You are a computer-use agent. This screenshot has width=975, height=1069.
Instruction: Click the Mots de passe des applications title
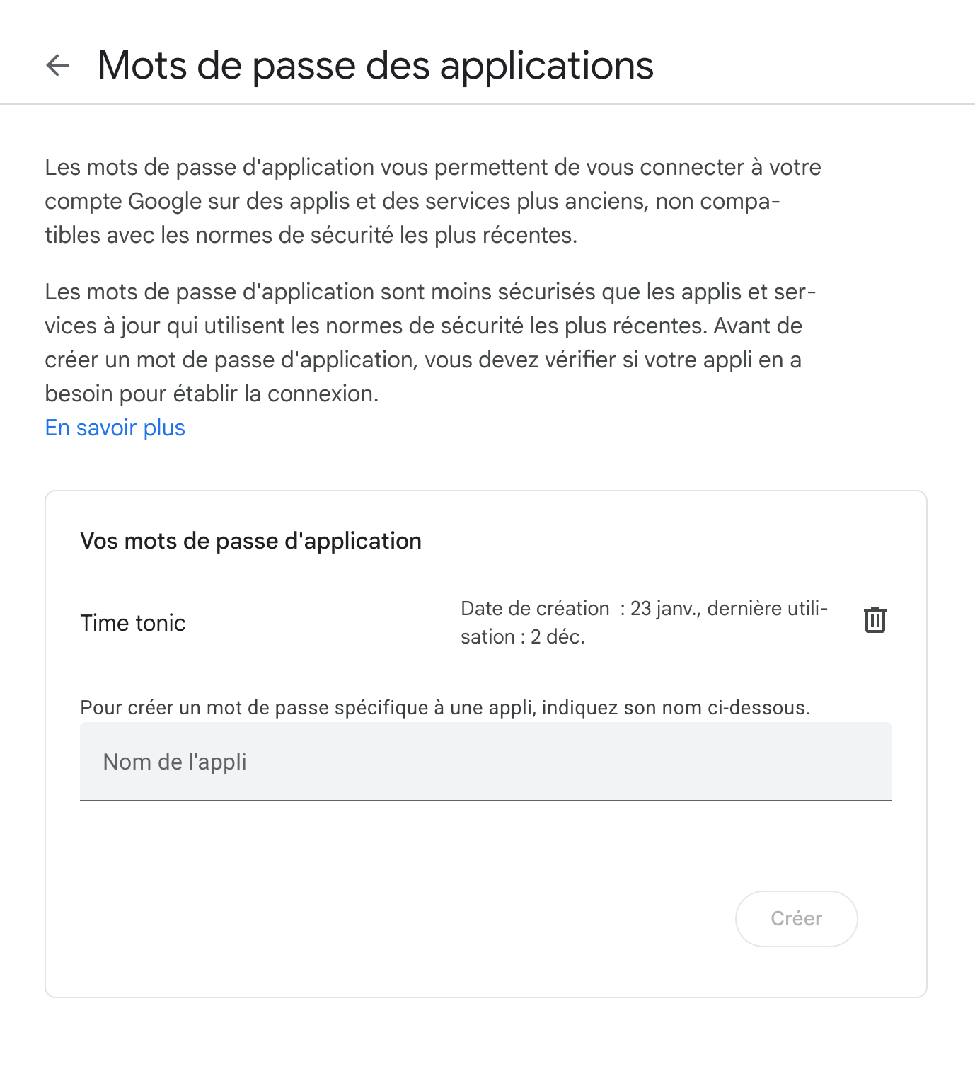(376, 66)
